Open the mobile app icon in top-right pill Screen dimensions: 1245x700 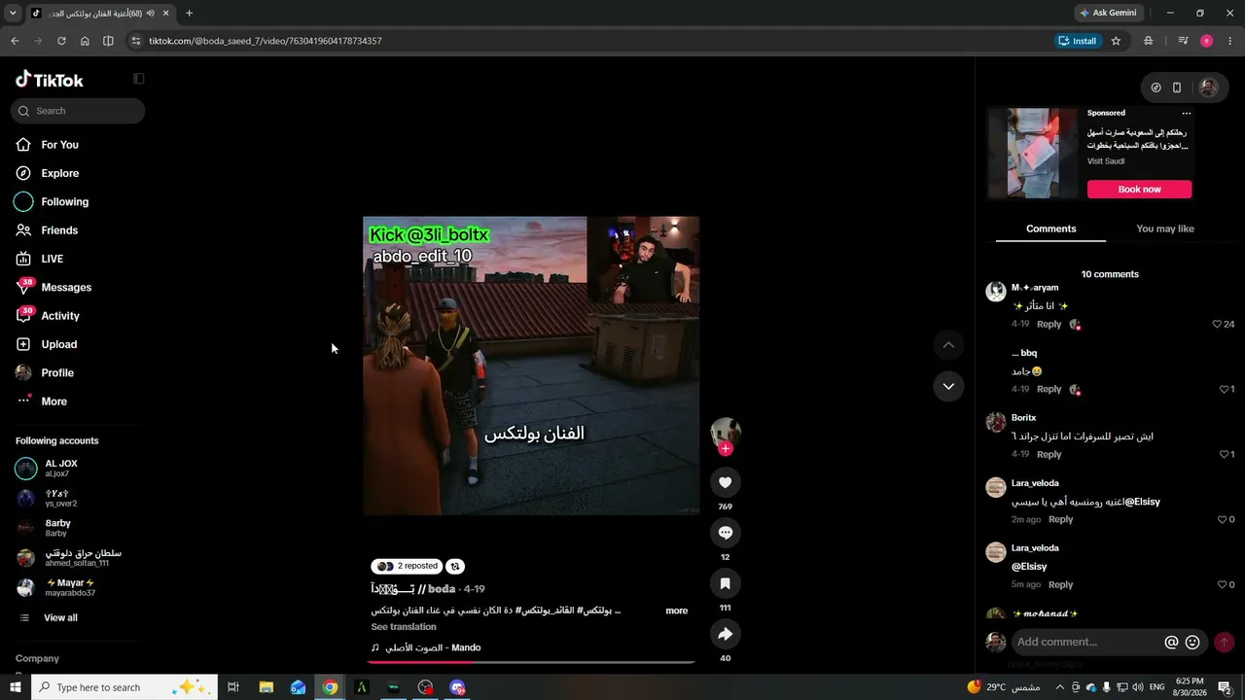coord(1177,87)
